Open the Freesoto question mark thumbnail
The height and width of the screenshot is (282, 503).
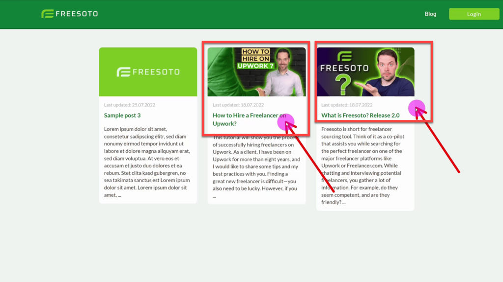[365, 72]
